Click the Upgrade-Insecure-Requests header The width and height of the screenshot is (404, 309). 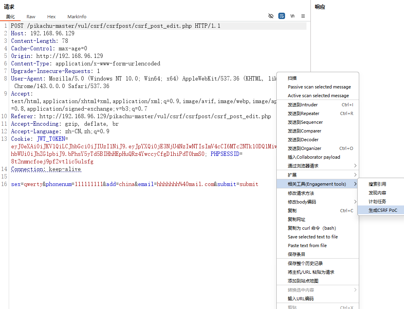[55, 71]
